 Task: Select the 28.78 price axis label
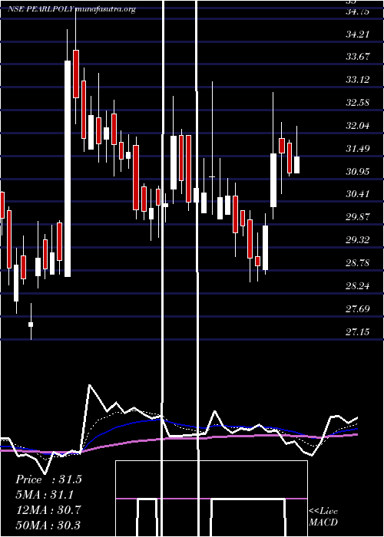(358, 263)
